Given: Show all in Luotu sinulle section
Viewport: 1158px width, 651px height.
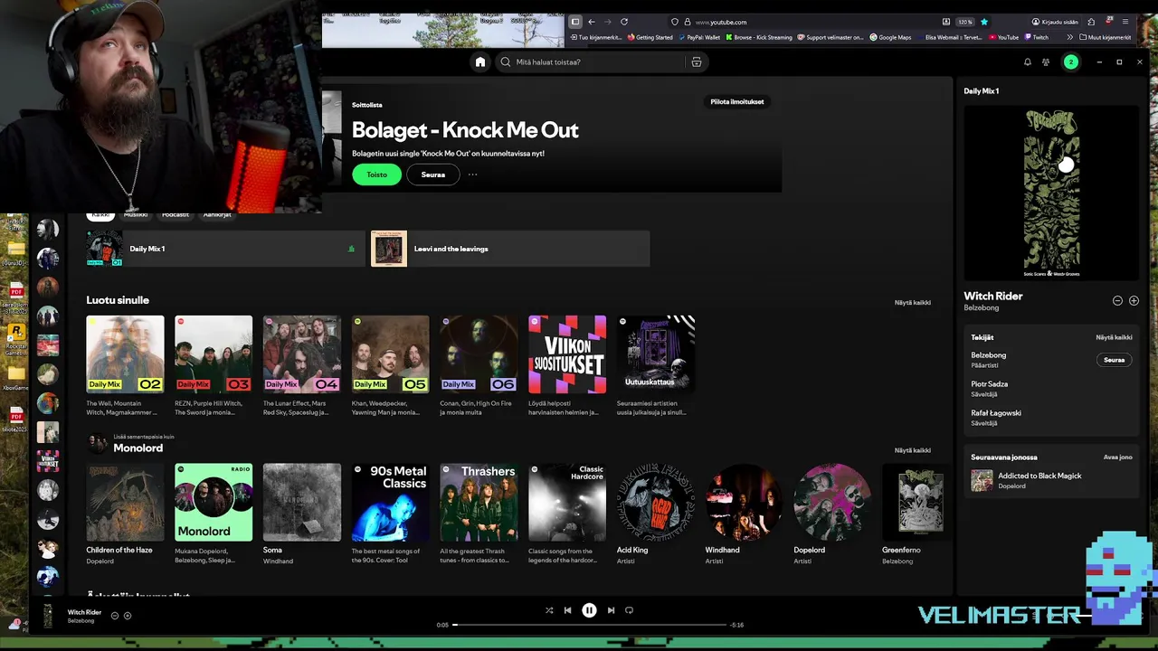Looking at the screenshot, I should click(912, 302).
